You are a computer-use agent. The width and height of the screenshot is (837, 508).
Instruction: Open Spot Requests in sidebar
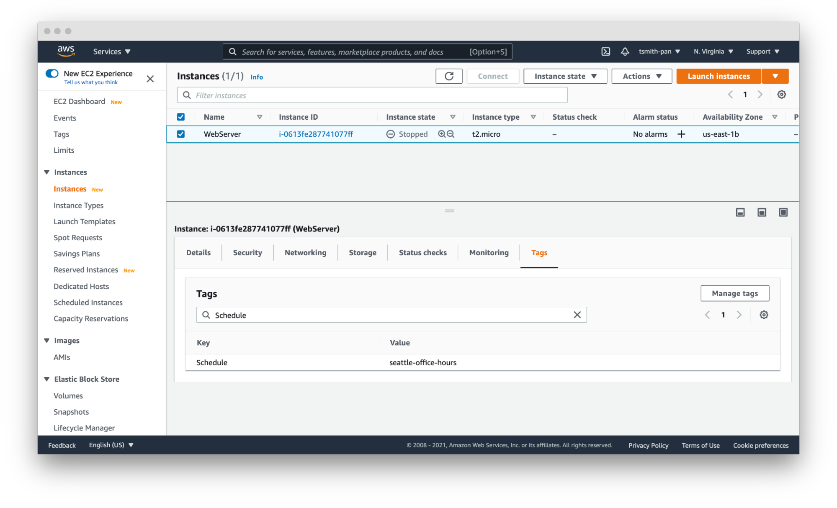[77, 238]
